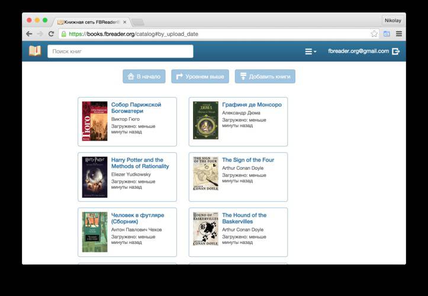Click the Поиск книг search field
Image resolution: width=428 pixels, height=296 pixels.
(x=120, y=52)
